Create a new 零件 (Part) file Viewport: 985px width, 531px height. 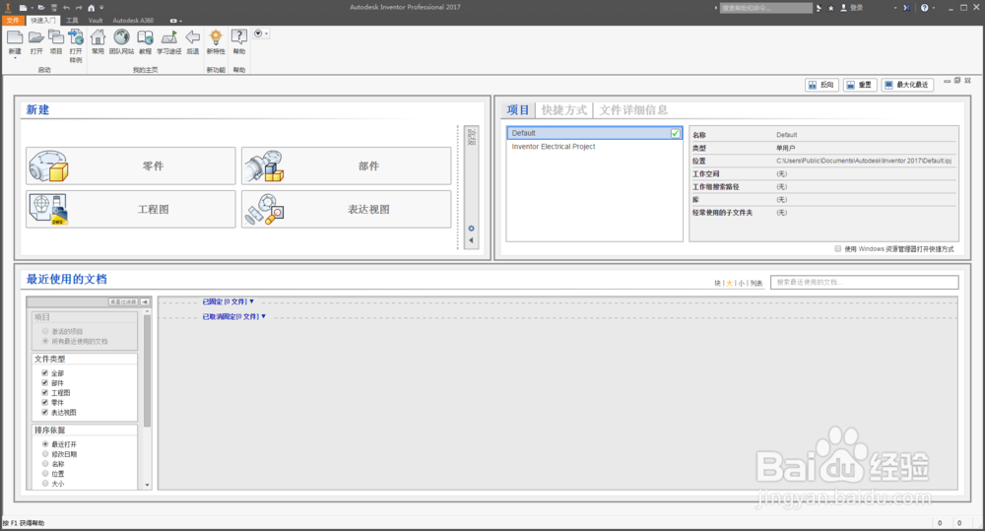click(x=131, y=166)
